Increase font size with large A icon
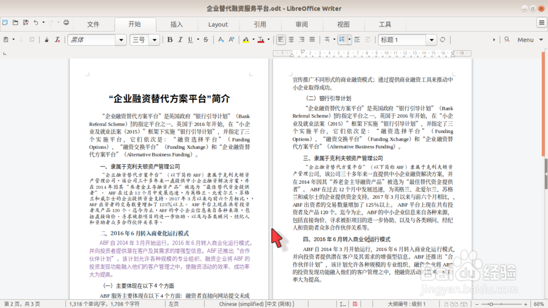This screenshot has height=308, width=548. [x=231, y=40]
